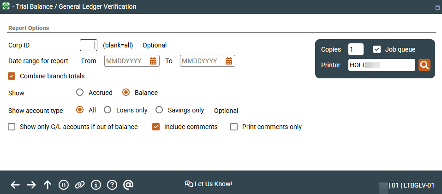The height and width of the screenshot is (194, 442).
Task: Click the pause circle icon
Action: click(x=64, y=185)
